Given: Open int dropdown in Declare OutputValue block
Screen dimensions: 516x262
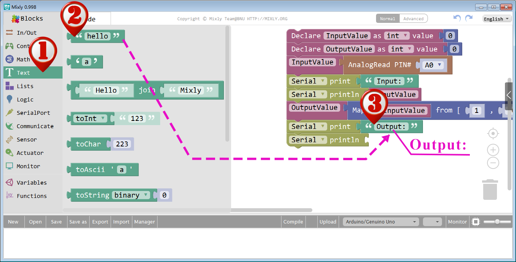Looking at the screenshot, I should point(401,49).
